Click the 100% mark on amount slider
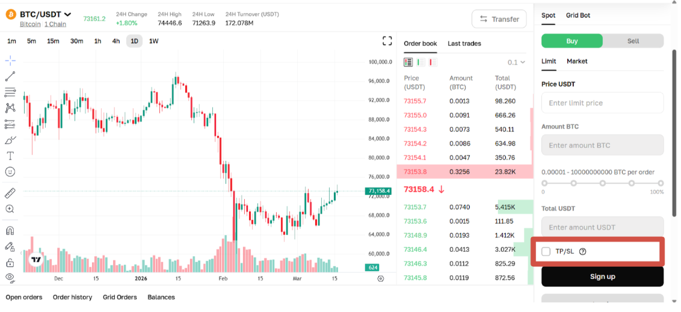The height and width of the screenshot is (312, 681). pos(661,183)
